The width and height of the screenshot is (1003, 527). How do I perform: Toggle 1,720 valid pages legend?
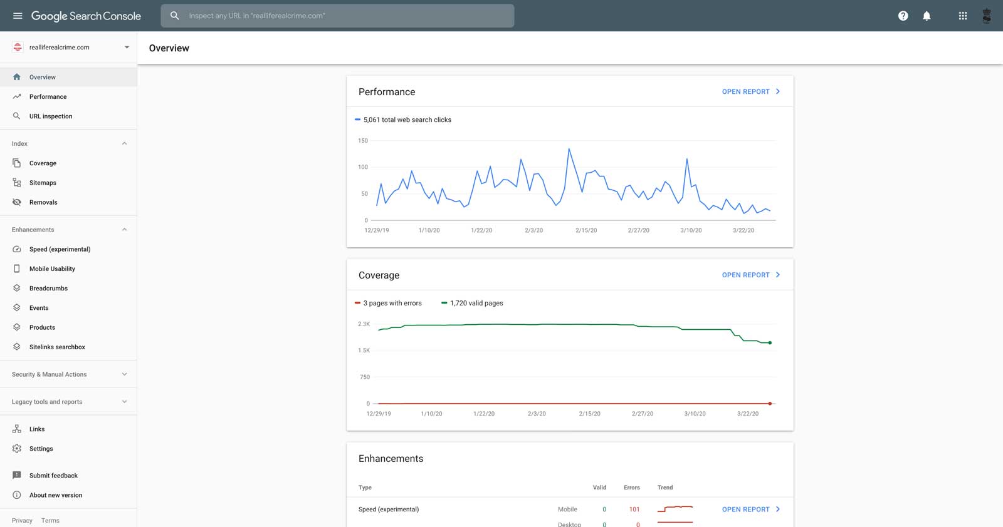click(472, 303)
